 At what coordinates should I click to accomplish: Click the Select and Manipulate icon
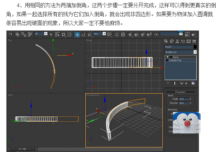click(117, 34)
